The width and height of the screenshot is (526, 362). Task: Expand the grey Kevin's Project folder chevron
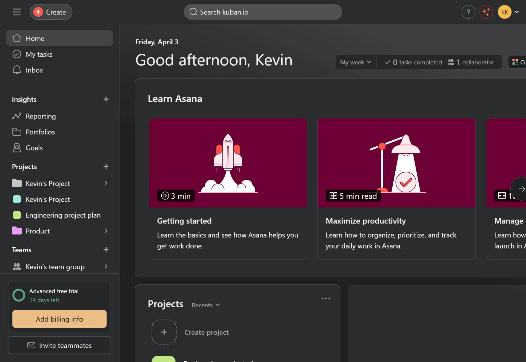[x=106, y=183]
